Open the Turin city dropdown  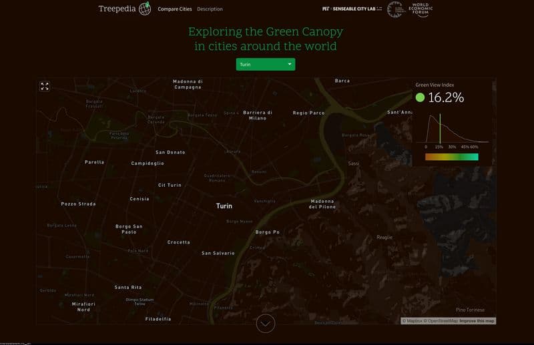tap(265, 64)
